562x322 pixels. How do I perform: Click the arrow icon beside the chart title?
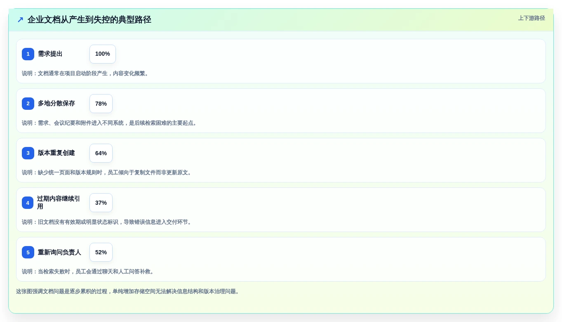(x=20, y=19)
